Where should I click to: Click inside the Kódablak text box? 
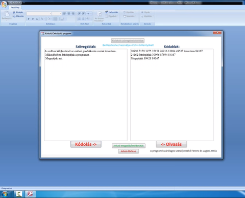[172, 95]
